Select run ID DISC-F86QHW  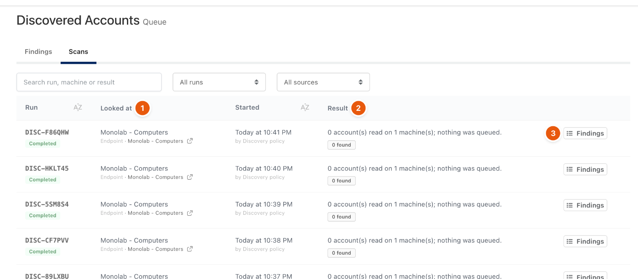tap(47, 132)
